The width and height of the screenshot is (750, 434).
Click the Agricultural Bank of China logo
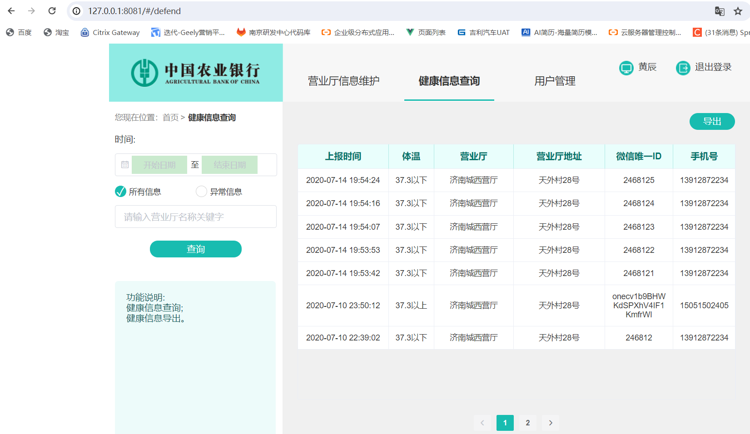(x=196, y=73)
